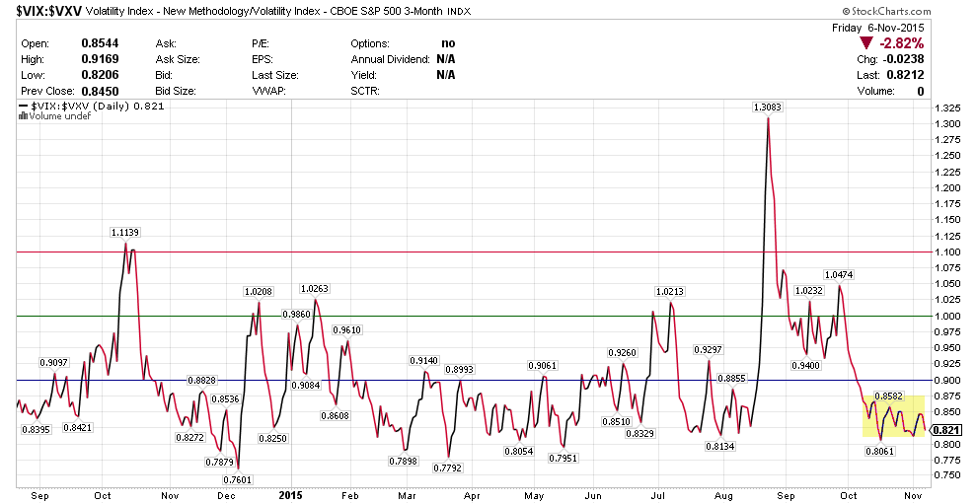Click the 1.0213 peak label in July
977x504 pixels.
coord(670,292)
